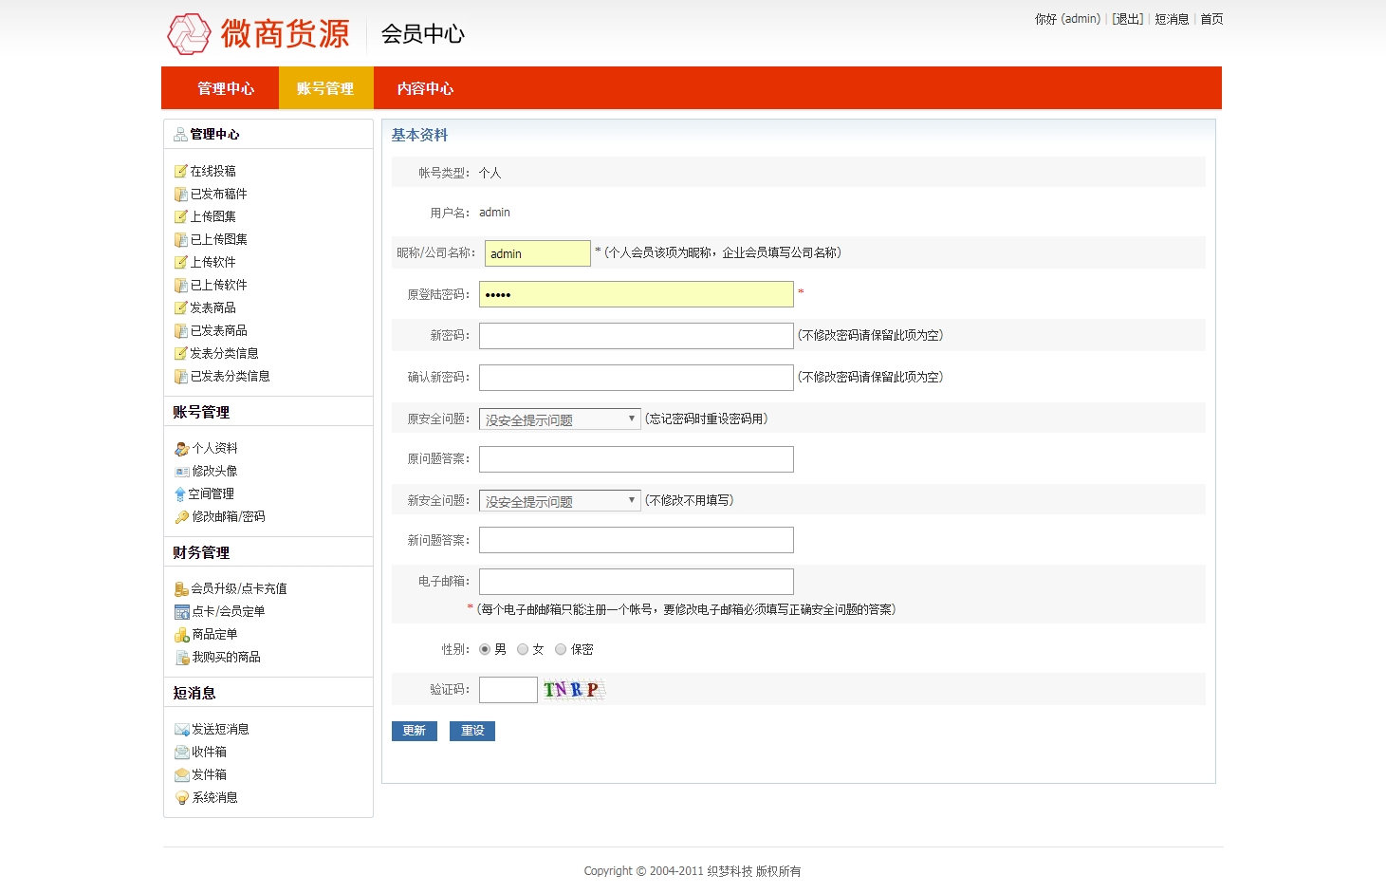This screenshot has height=893, width=1386.
Task: Click the 已发布稿件 document icon
Action: [x=180, y=194]
